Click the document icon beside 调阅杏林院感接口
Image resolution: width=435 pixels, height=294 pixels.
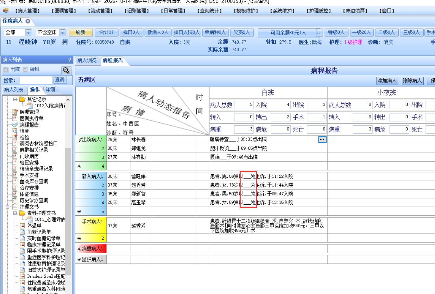(x=15, y=143)
